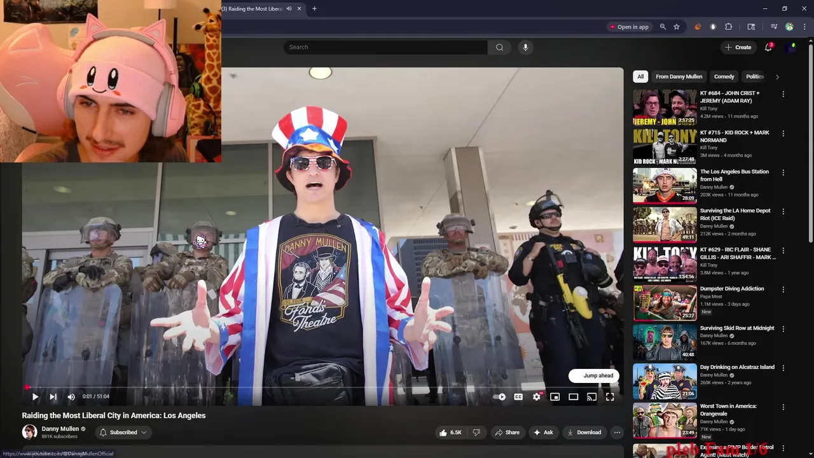Open the Ask AI button

coord(542,433)
